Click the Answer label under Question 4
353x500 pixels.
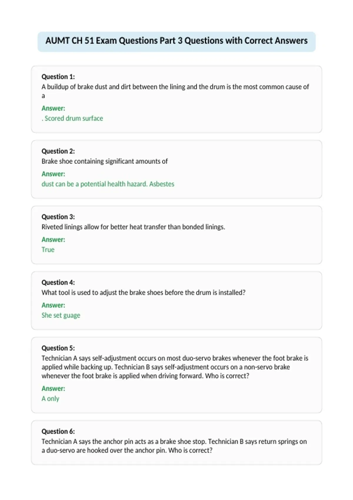click(x=53, y=305)
